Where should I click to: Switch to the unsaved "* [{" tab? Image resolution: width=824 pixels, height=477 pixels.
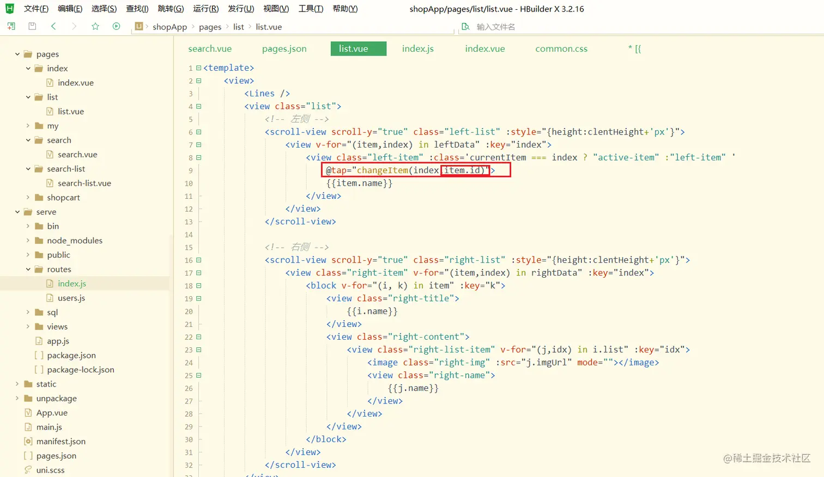pos(635,48)
